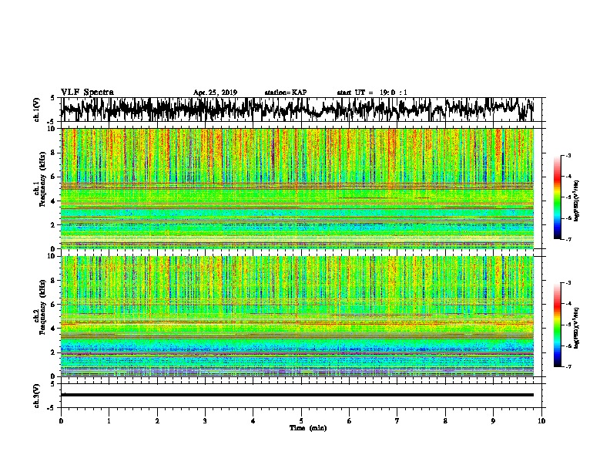
Task: Click ch.1 frequency axis tick '4'
Action: (x=54, y=201)
